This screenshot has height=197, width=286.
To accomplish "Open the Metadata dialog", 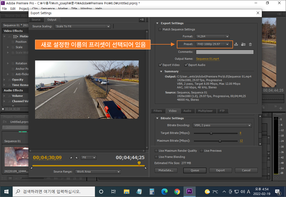I will coord(166,170).
